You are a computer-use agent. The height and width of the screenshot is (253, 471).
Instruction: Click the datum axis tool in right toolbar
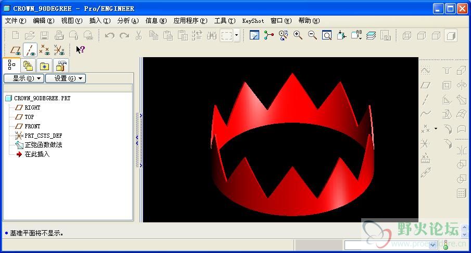[x=425, y=100]
